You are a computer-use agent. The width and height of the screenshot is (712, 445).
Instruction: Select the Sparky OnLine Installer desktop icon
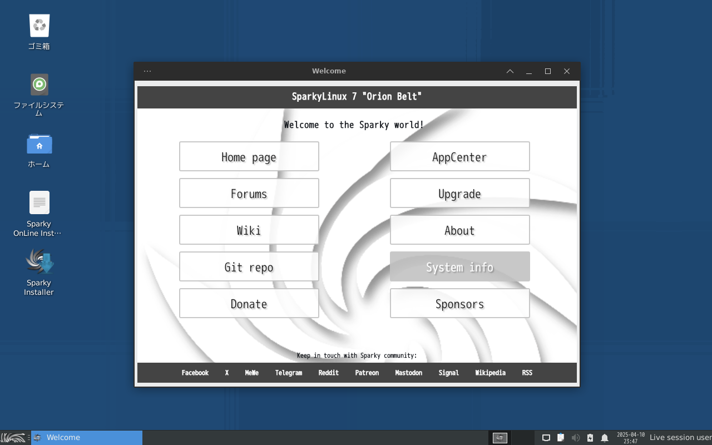[x=39, y=214]
